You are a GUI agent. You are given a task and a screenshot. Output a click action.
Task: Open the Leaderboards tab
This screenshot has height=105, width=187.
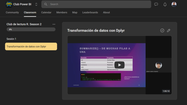click(x=90, y=12)
